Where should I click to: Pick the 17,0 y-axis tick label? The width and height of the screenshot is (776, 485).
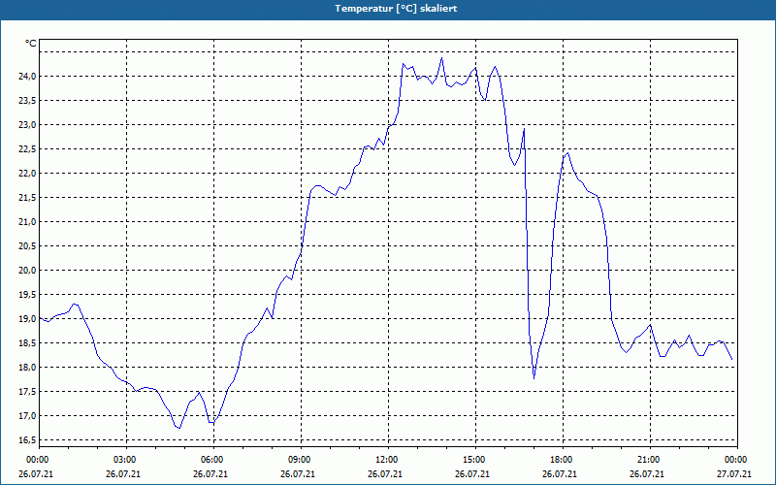click(28, 416)
